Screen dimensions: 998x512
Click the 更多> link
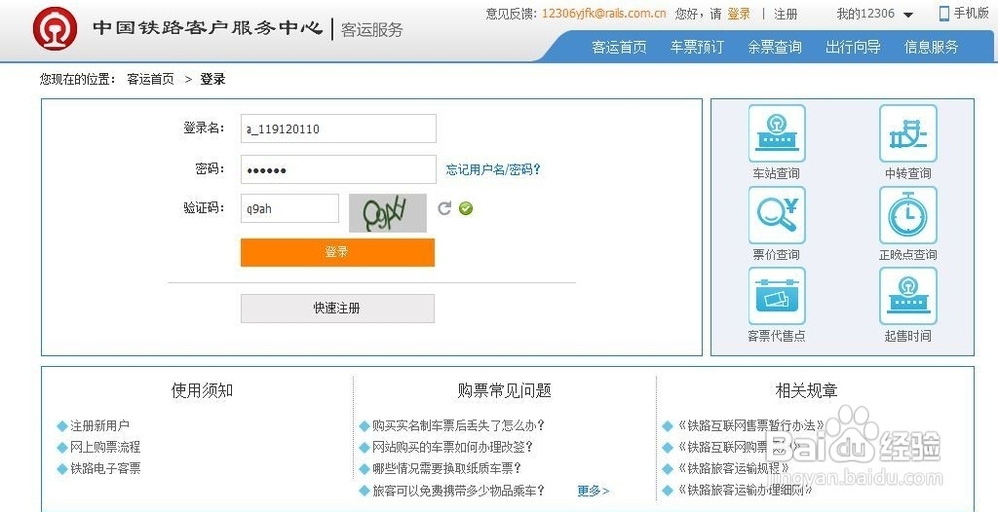point(593,491)
